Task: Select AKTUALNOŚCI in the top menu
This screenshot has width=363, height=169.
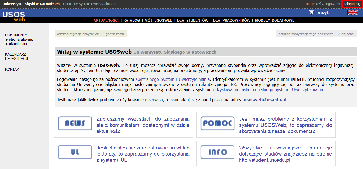Action: pos(106,20)
